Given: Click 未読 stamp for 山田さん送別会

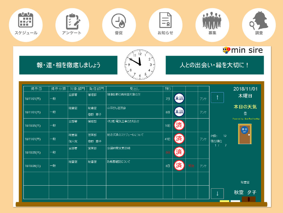Looking at the screenshot, I should click(x=179, y=112).
